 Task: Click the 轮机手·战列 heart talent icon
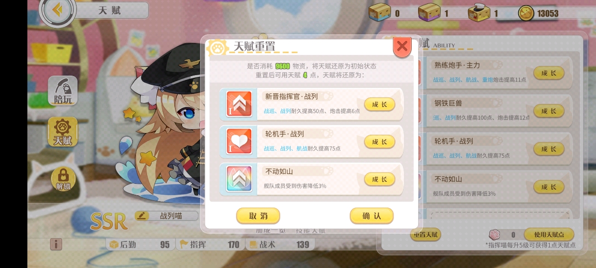click(x=239, y=141)
